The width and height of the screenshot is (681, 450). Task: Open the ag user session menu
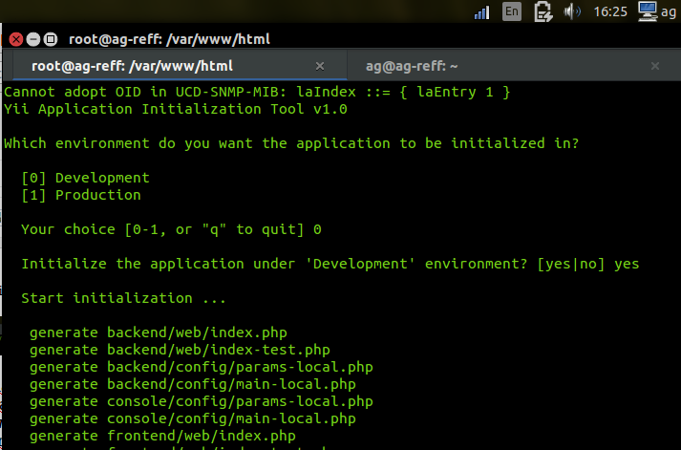click(x=657, y=11)
